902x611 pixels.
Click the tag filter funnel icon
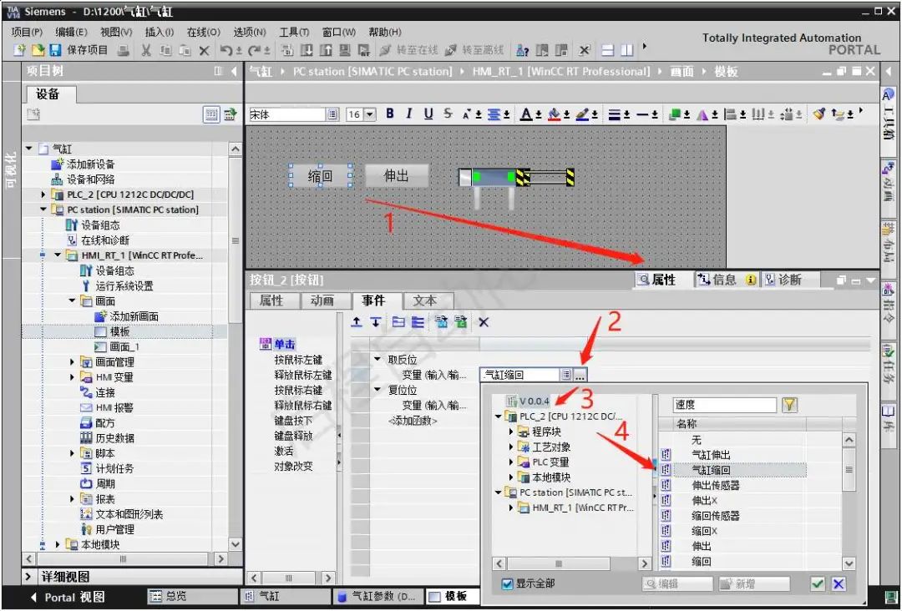[790, 405]
